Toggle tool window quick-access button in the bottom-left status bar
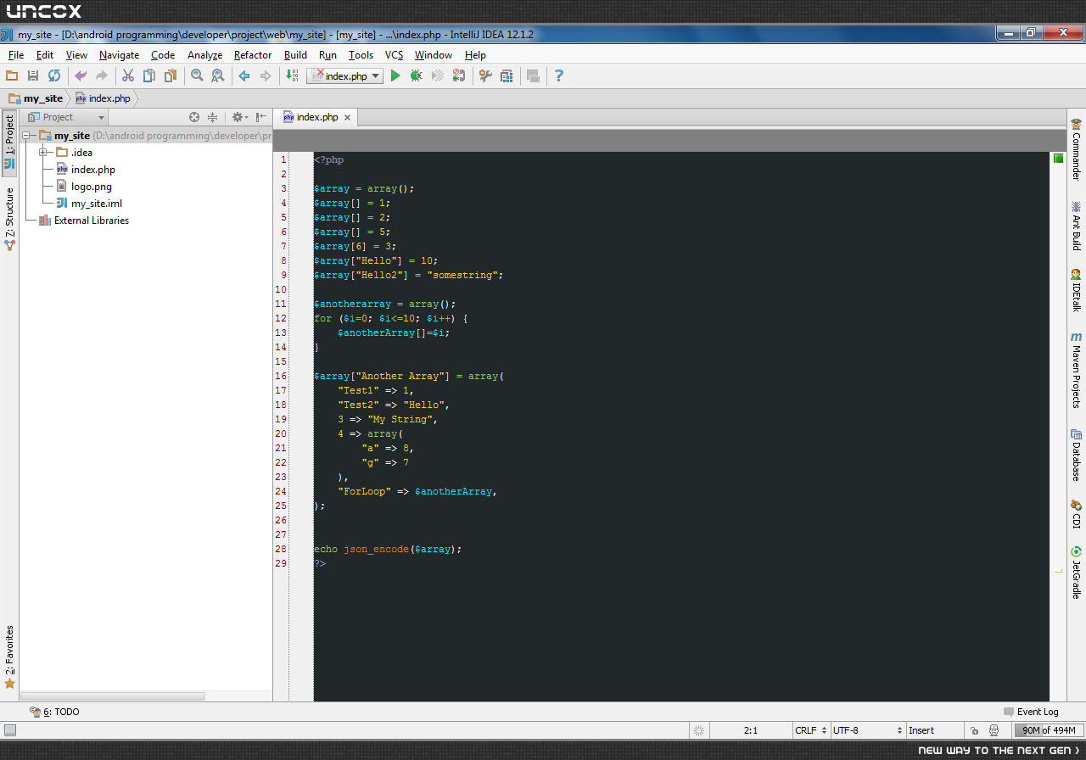This screenshot has width=1086, height=760. click(x=9, y=730)
